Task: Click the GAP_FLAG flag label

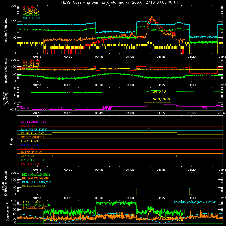Action: (28, 126)
